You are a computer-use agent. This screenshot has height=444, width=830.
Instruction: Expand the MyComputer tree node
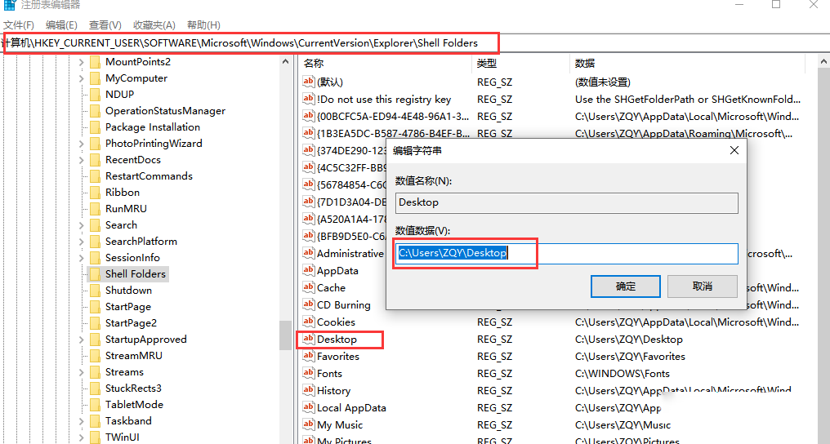[x=81, y=78]
